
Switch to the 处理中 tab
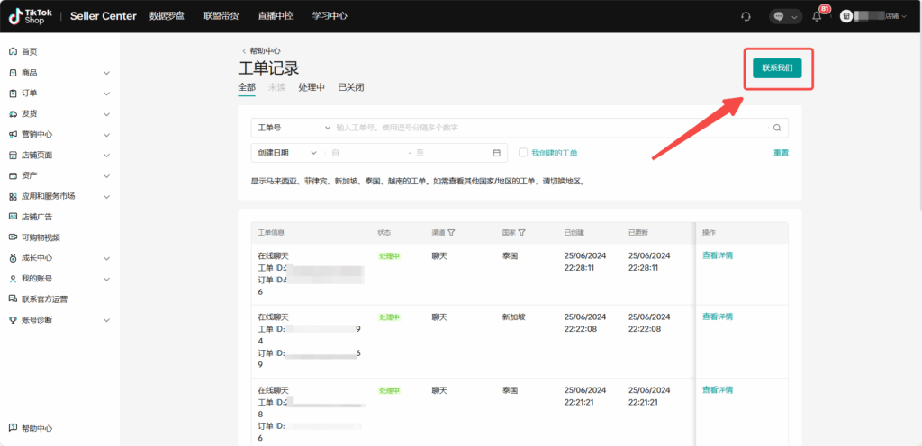coord(312,87)
